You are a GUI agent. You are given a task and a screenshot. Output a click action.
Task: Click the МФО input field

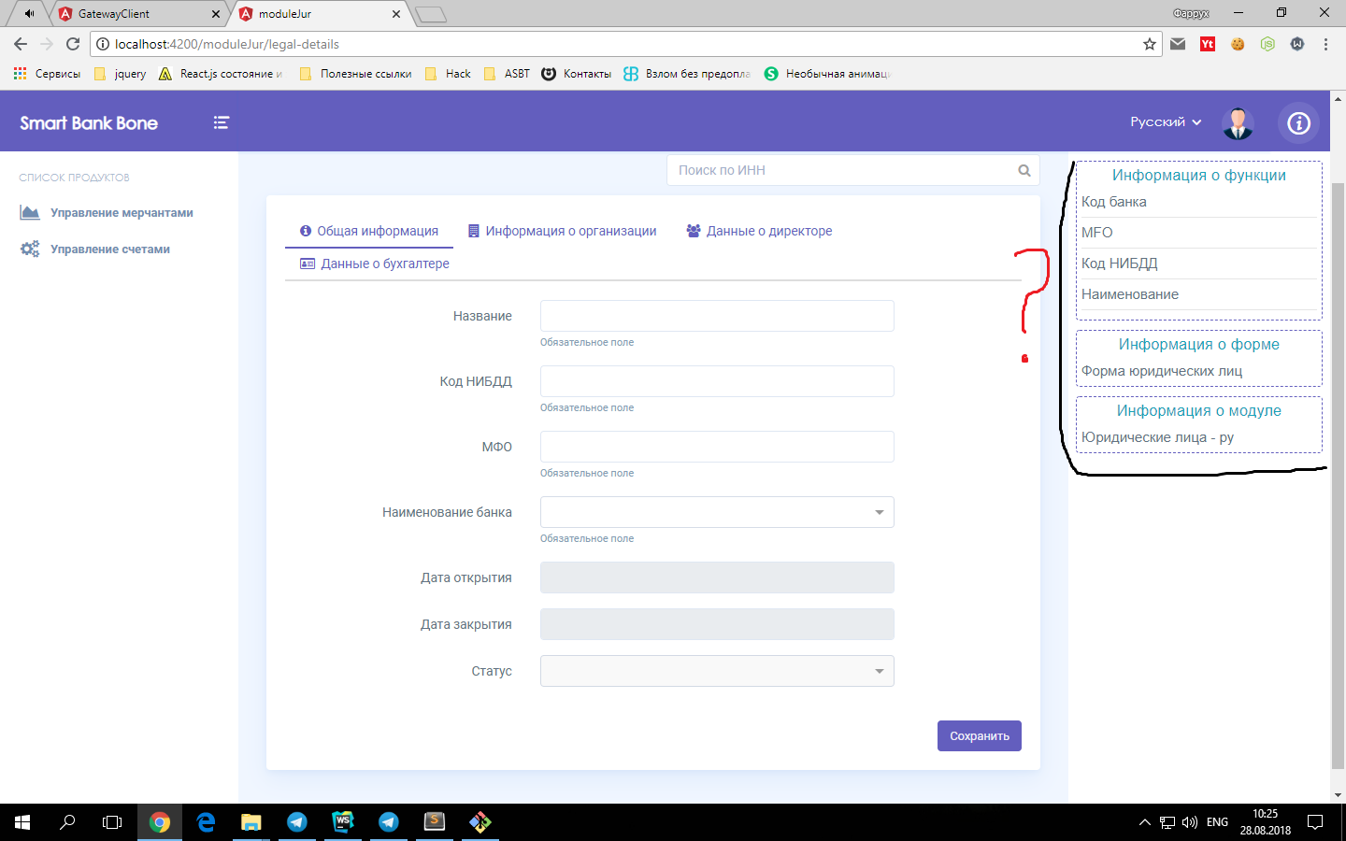point(717,447)
